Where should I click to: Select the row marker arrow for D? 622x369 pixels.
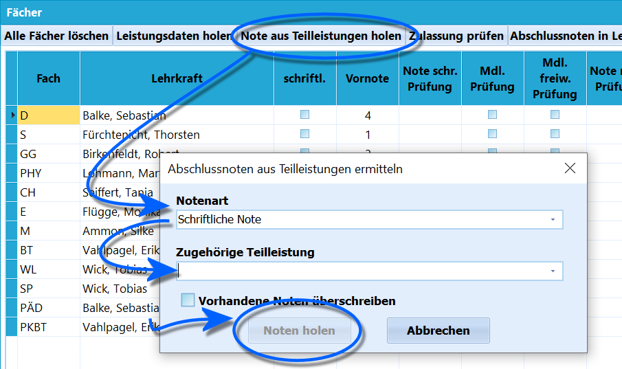[x=12, y=115]
